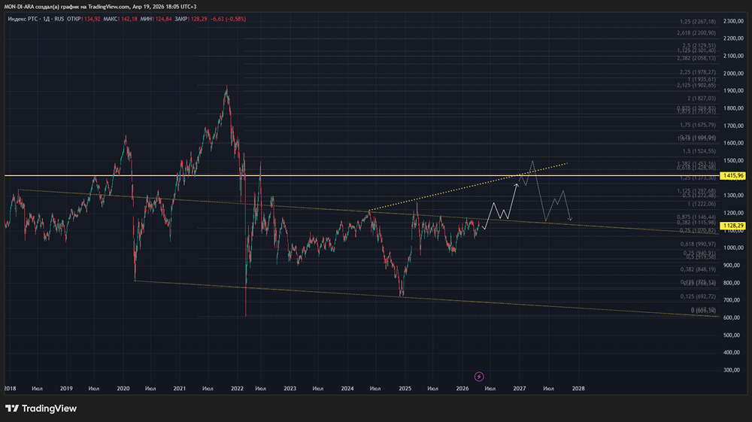Select the 2027 label on time axis
752x422 pixels.
pos(519,389)
